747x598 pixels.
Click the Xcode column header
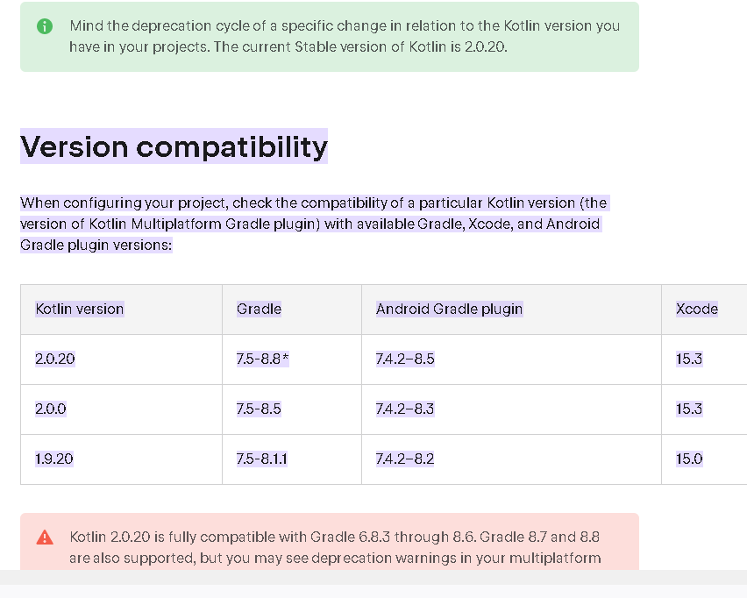pyautogui.click(x=697, y=309)
